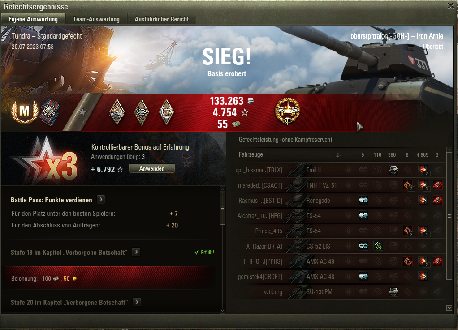The width and height of the screenshot is (458, 330).
Task: Click the vehicles list scroll down arrow
Action: point(449,308)
